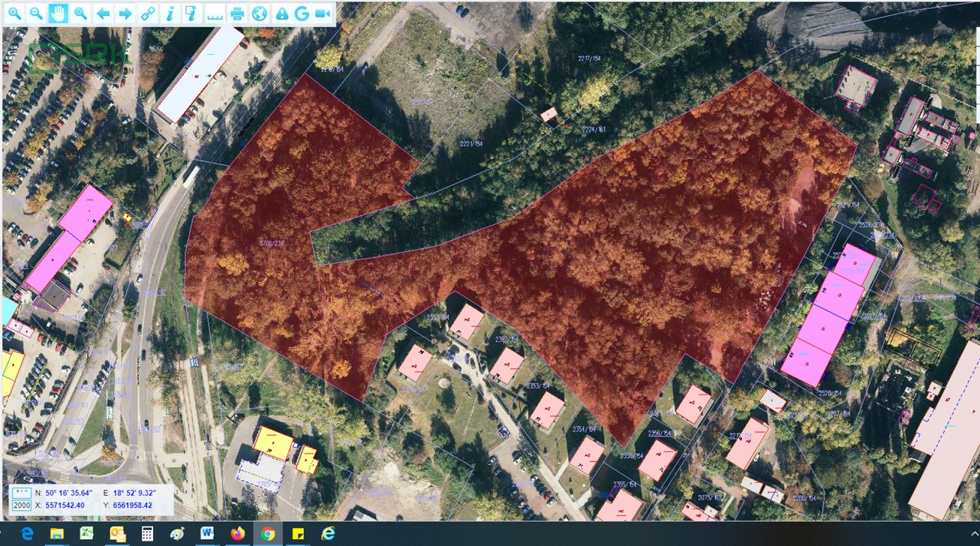Viewport: 980px width, 546px height.
Task: Open Calculator from taskbar
Action: tap(148, 533)
